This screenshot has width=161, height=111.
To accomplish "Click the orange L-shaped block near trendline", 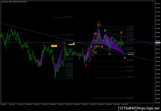I will point(72,44).
